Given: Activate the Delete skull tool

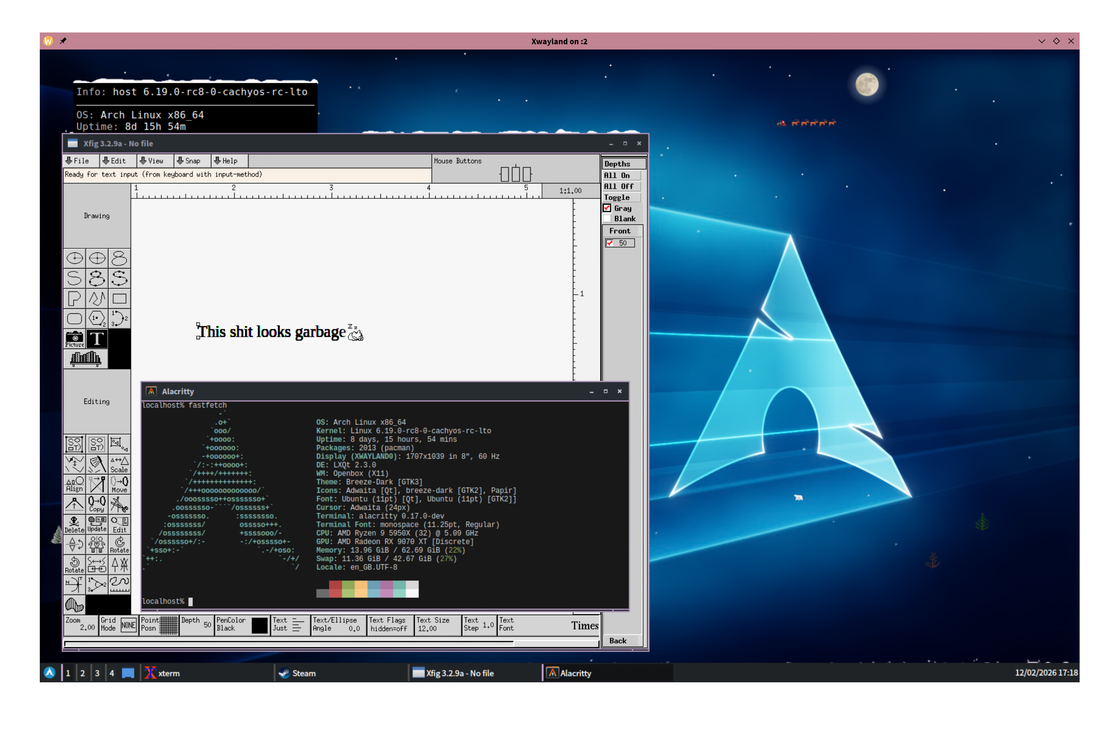Looking at the screenshot, I should point(74,524).
